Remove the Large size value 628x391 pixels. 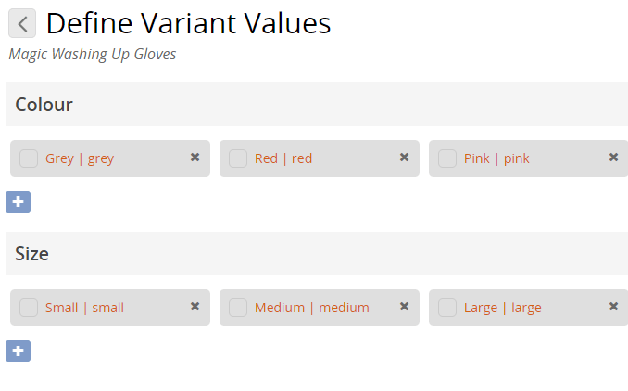pyautogui.click(x=613, y=307)
